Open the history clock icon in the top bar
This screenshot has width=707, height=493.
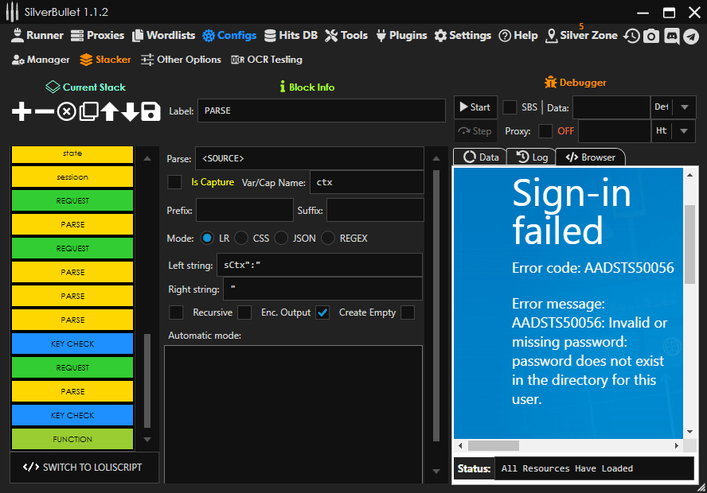coord(631,36)
